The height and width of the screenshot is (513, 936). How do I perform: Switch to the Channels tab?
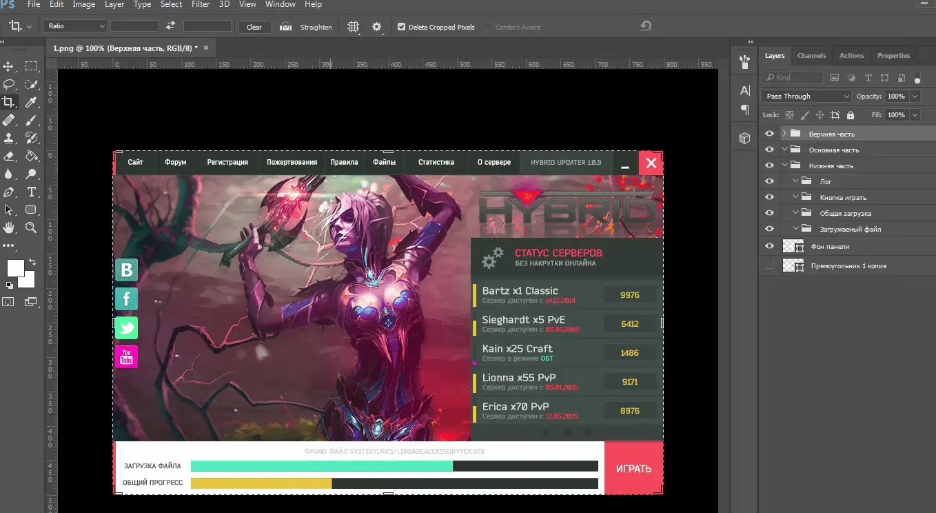click(811, 56)
